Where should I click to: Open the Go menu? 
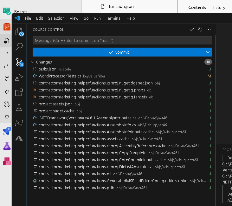point(86,18)
